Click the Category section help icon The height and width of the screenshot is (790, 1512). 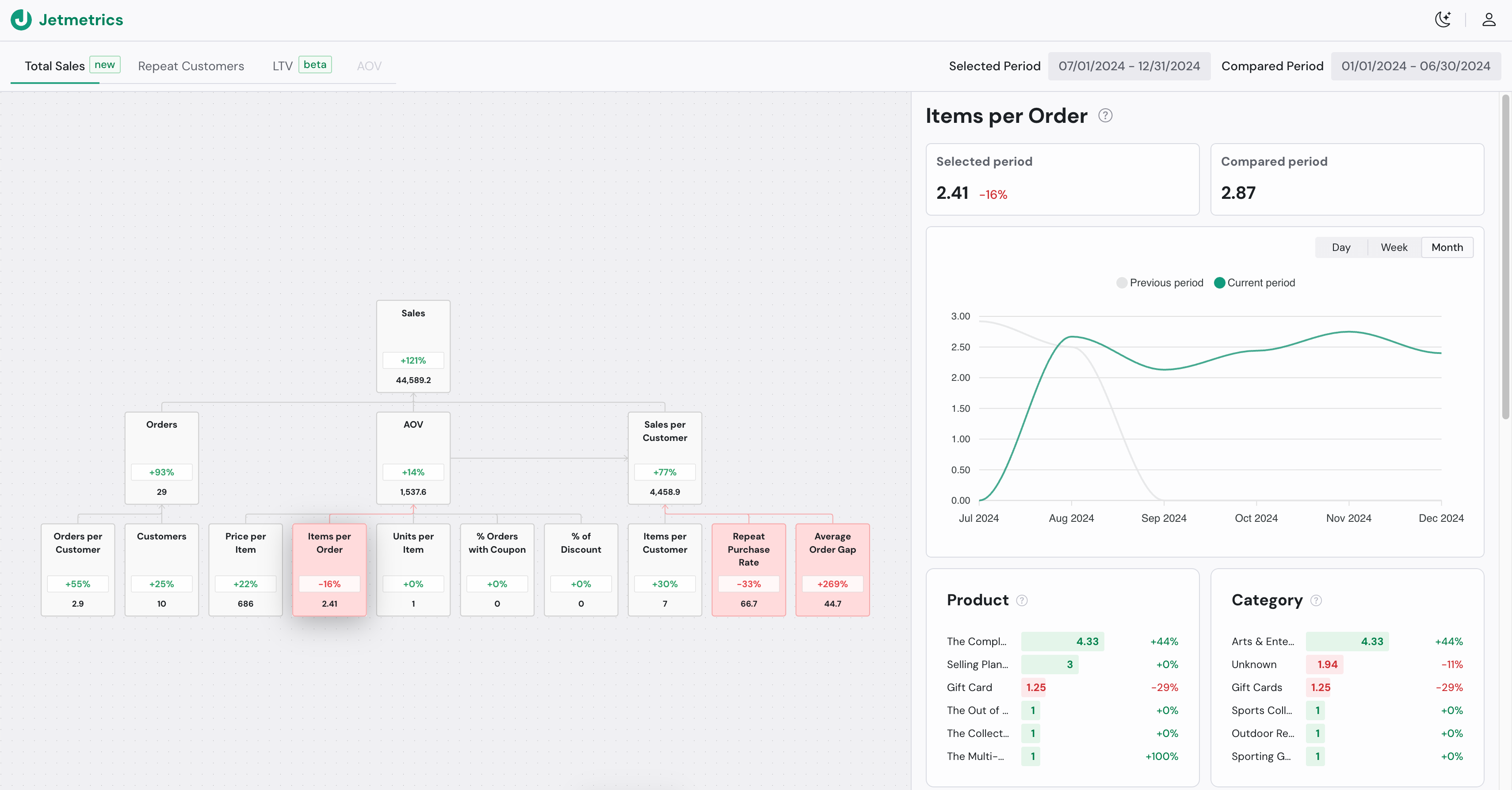[1316, 600]
